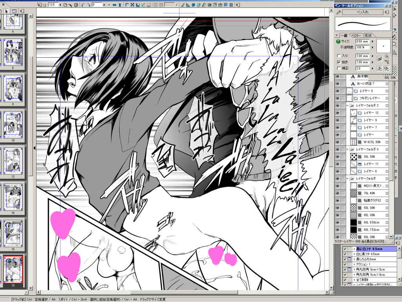Switch to the ベクター tab
Screen dimensions: 402x302
(356, 35)
